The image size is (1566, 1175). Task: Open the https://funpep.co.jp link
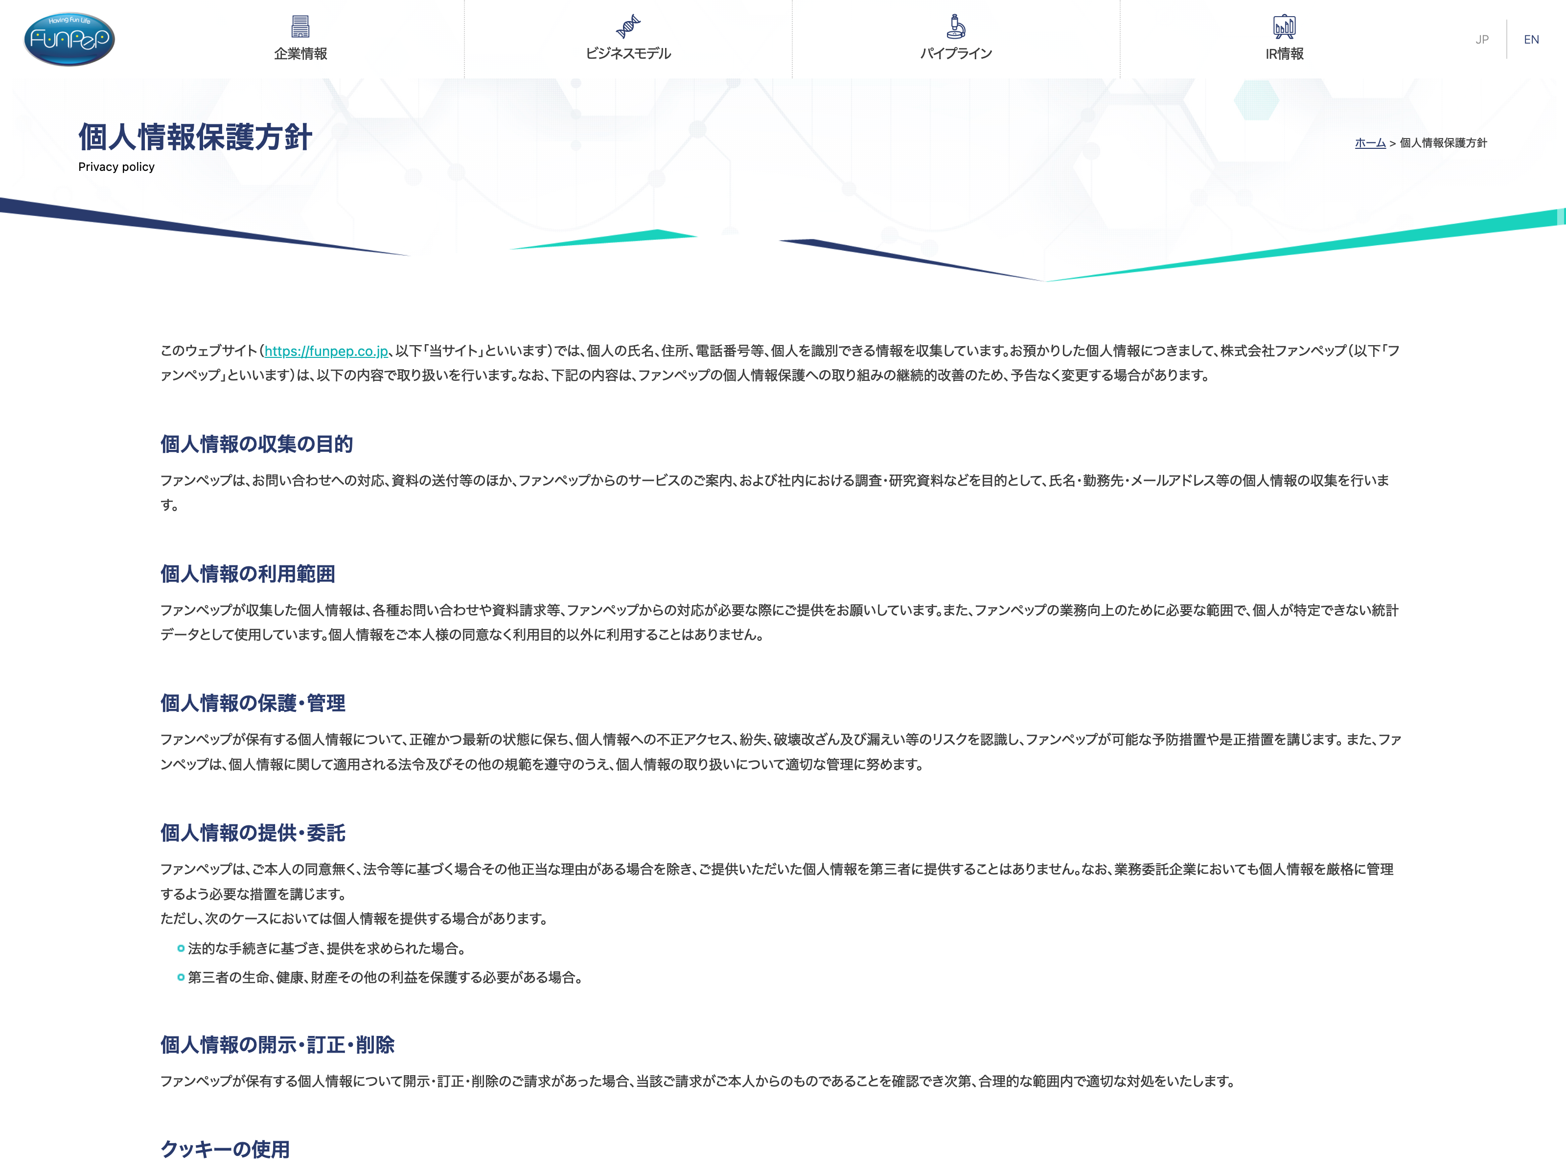(326, 352)
